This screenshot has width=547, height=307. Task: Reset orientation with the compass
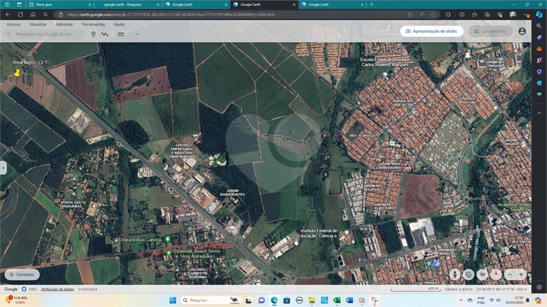click(x=496, y=274)
